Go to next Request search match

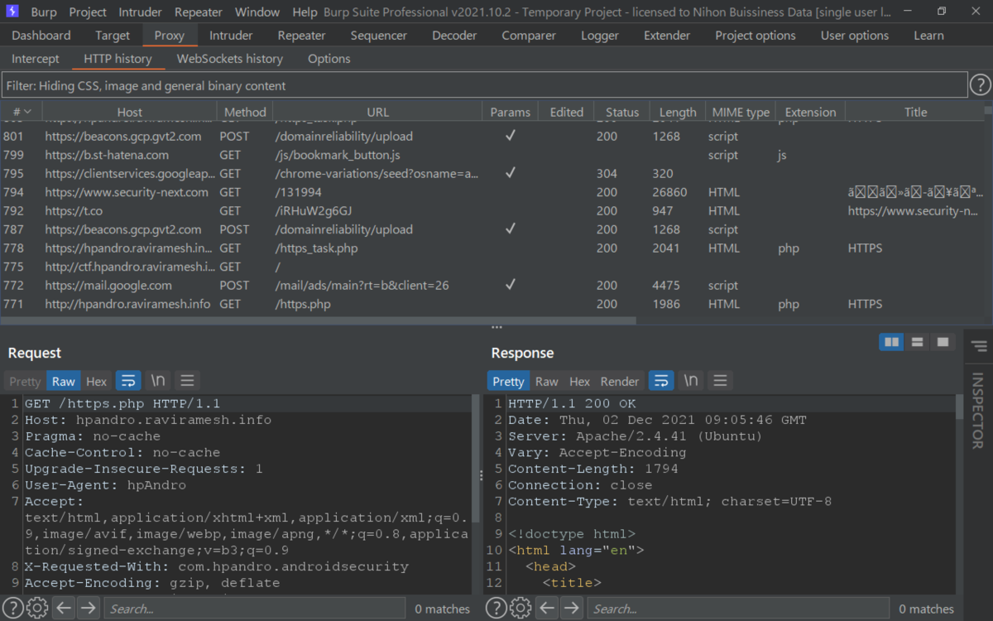[88, 609]
